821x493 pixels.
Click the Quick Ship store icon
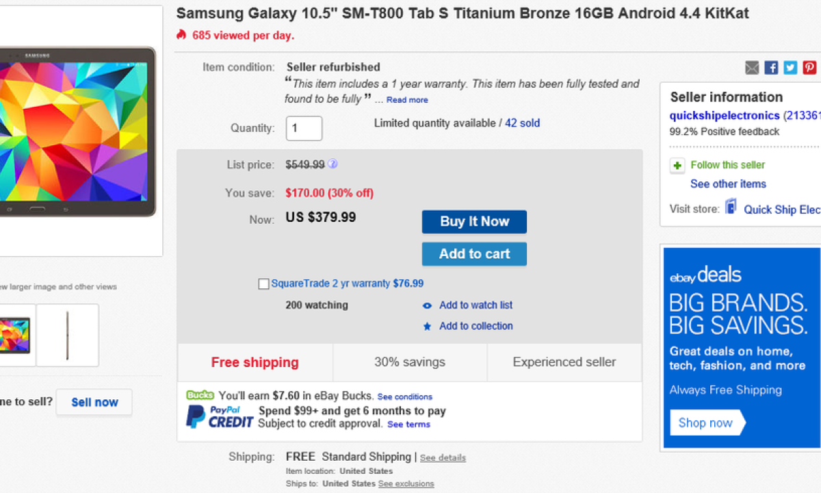731,207
